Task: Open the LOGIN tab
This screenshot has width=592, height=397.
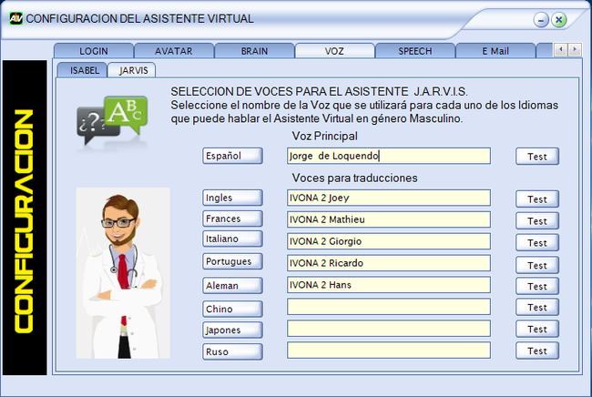Action: (94, 51)
